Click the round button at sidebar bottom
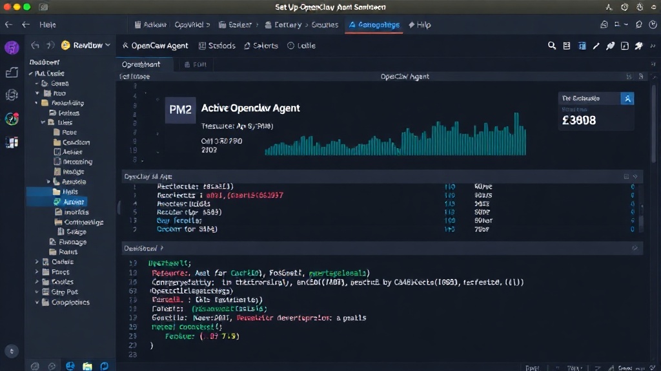 (x=12, y=351)
